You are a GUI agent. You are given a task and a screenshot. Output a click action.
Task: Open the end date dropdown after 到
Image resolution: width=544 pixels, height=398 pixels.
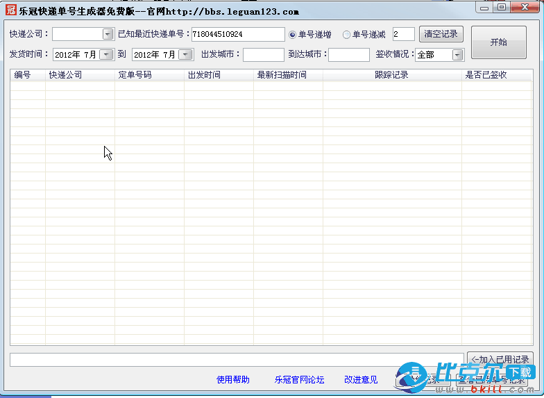pyautogui.click(x=186, y=54)
